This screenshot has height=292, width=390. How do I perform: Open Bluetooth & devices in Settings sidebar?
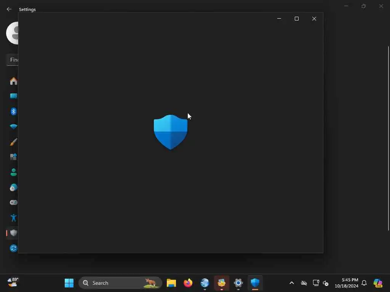pyautogui.click(x=14, y=111)
